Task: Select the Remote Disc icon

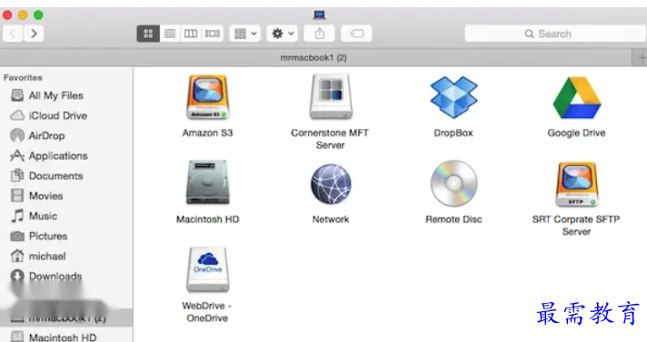Action: pyautogui.click(x=453, y=183)
